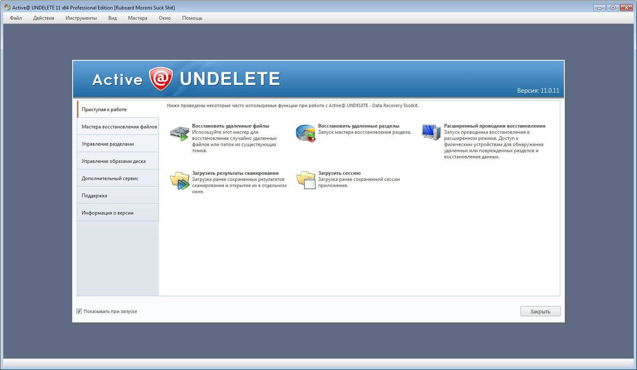Screen dimensions: 637x370
Task: Click the Active@ UNDELETE shield logo
Action: pyautogui.click(x=161, y=79)
